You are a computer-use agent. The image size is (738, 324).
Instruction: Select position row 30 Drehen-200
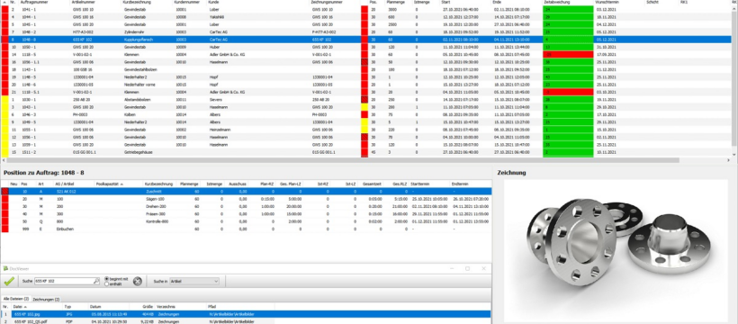246,207
